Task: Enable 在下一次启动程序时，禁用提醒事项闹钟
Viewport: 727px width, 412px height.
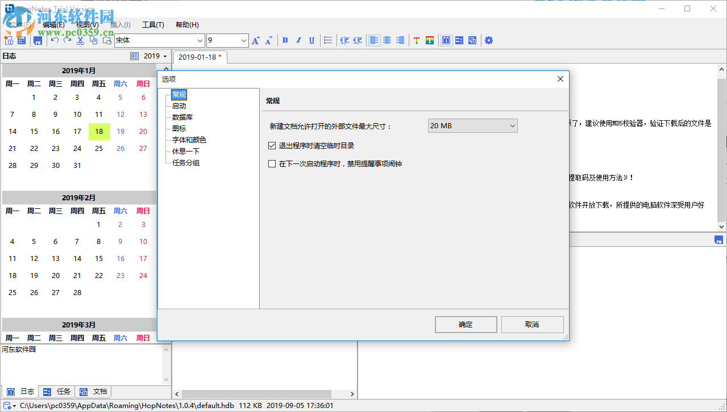Action: (272, 163)
